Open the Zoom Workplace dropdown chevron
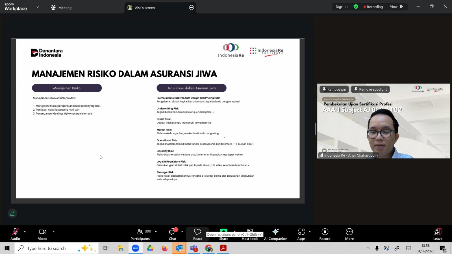Viewport: 452px width, 254px height. click(38, 7)
